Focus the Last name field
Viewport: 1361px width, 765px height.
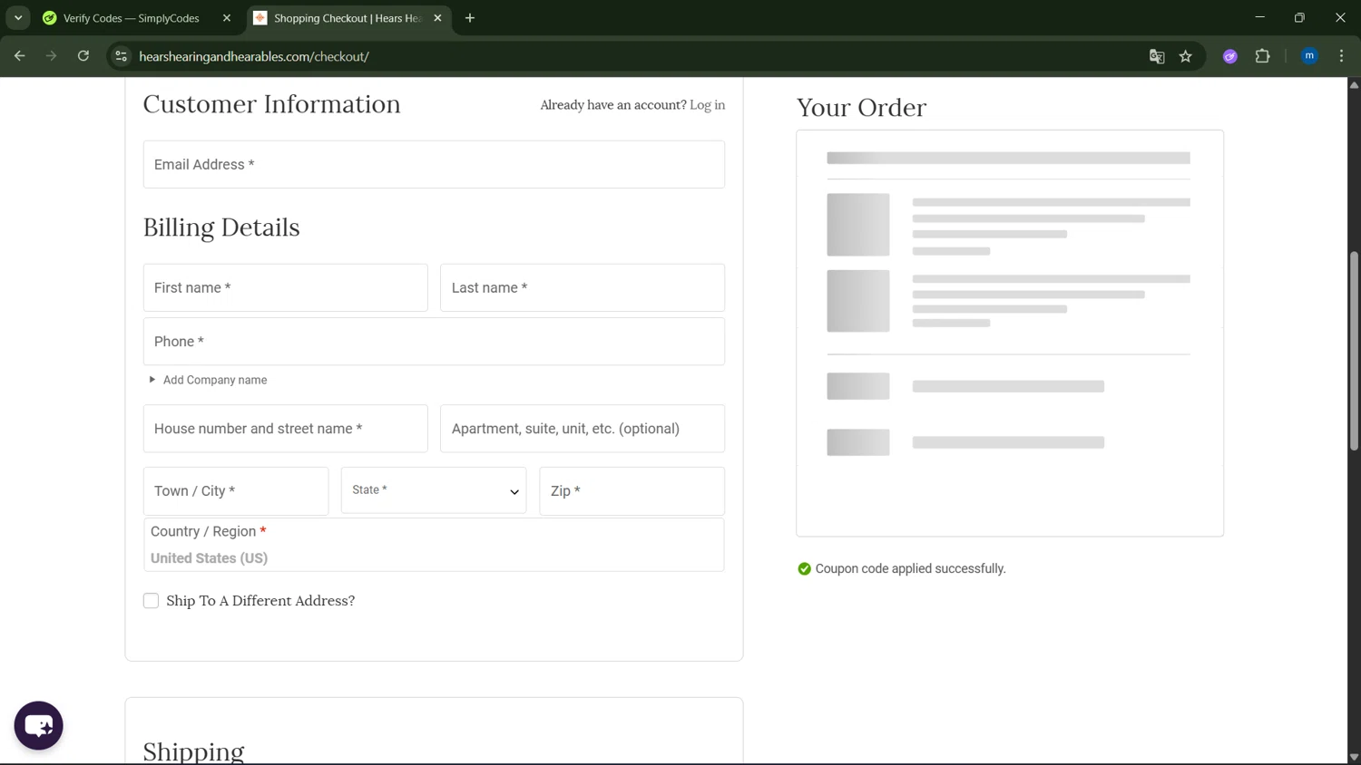coord(583,287)
